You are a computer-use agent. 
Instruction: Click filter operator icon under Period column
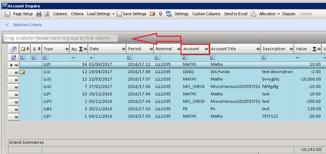pos(130,58)
